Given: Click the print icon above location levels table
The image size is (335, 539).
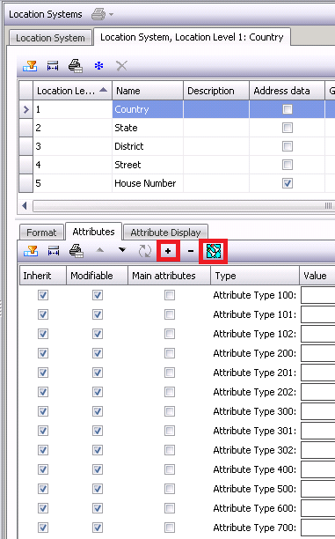Looking at the screenshot, I should tap(75, 66).
